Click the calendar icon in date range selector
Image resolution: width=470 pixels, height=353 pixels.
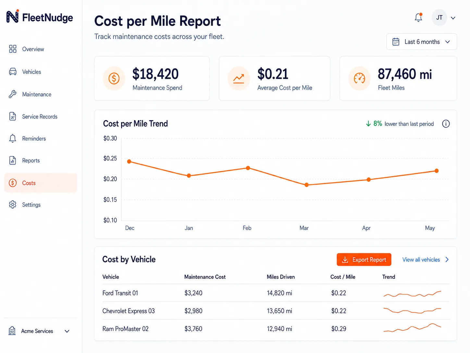(396, 42)
